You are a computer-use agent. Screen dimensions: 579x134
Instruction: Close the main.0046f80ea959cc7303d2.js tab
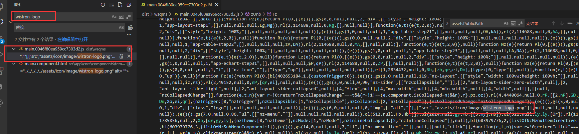click(x=217, y=5)
